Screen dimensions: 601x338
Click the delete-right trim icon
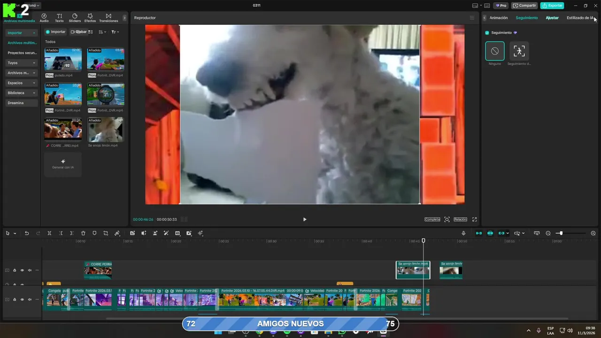click(71, 233)
